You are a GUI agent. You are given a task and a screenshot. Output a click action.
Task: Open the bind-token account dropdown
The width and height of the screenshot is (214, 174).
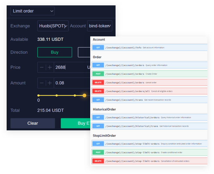point(100,26)
